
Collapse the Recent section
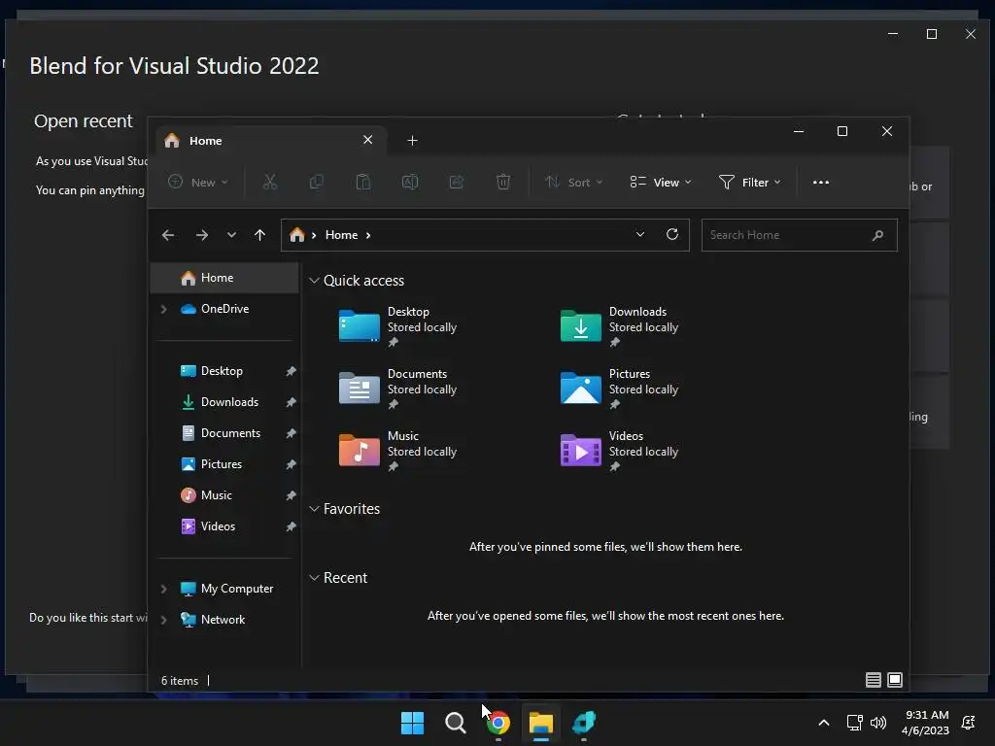314,578
